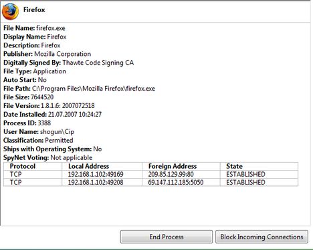Select foreign address 209.85.129.99:80 cell
This screenshot has width=313, height=250.
point(181,174)
